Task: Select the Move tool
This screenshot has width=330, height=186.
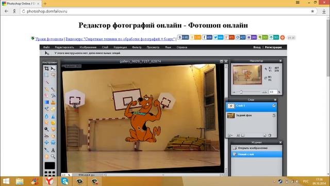Action: (x=53, y=69)
